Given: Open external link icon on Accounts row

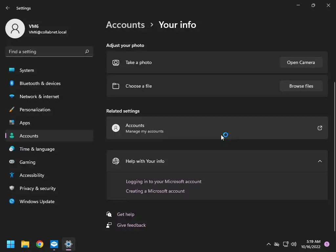Looking at the screenshot, I should click(320, 128).
